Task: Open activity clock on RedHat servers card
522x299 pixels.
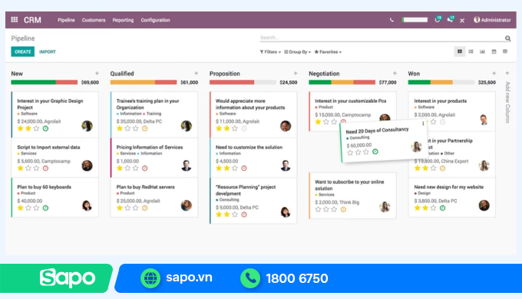Action: point(145,208)
